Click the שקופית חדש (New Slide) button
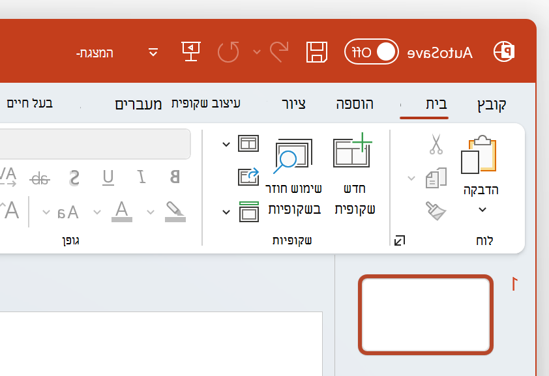Image resolution: width=549 pixels, height=376 pixels. coord(355,173)
